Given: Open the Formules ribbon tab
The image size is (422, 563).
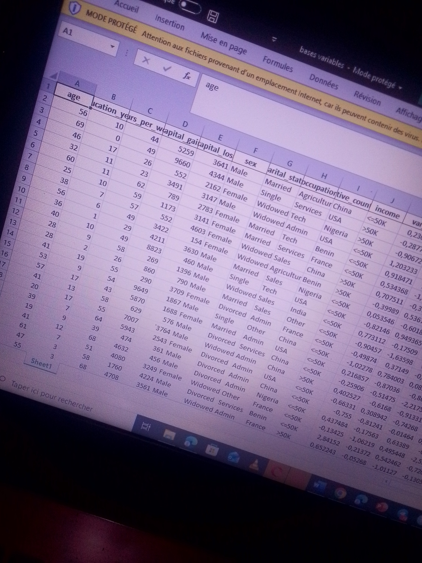Looking at the screenshot, I should [x=278, y=64].
